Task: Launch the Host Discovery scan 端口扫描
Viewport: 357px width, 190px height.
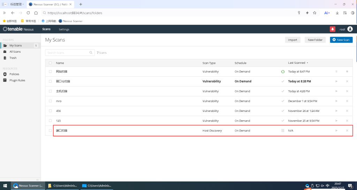Action: [x=336, y=130]
